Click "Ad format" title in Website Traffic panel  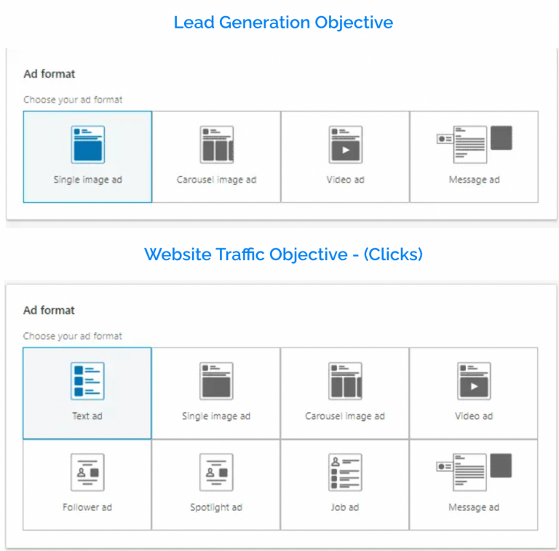[x=49, y=310]
